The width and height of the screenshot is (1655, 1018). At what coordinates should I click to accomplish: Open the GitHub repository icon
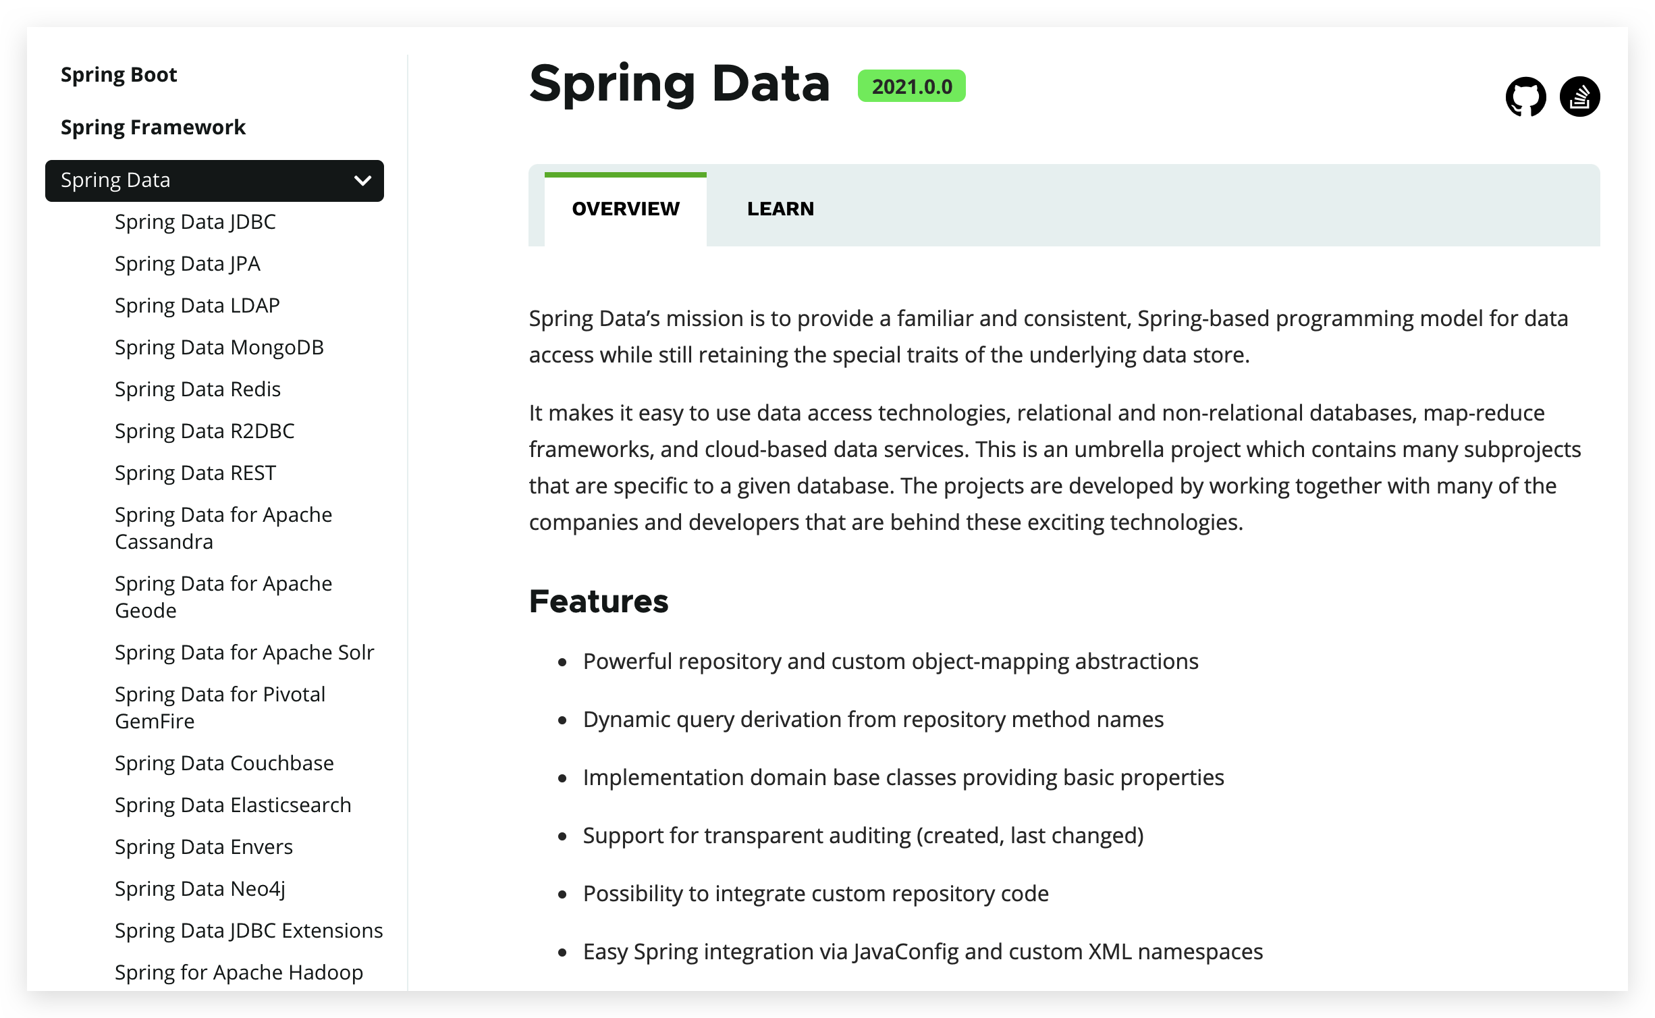tap(1525, 97)
